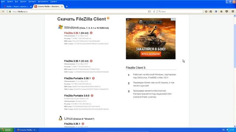Select the browser taskbar button
Image resolution: width=236 pixels, height=132 pixels.
coord(27,130)
